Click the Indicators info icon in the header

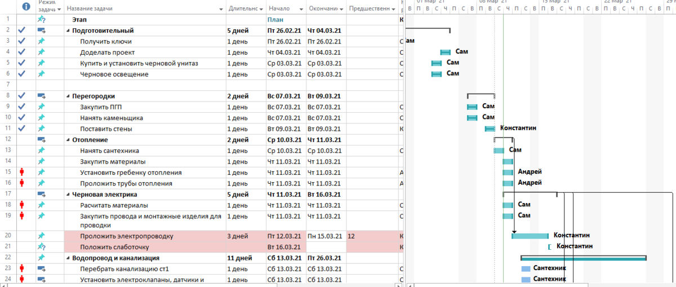pos(26,7)
